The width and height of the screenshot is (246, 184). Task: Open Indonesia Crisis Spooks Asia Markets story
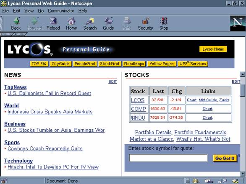pos(50,112)
